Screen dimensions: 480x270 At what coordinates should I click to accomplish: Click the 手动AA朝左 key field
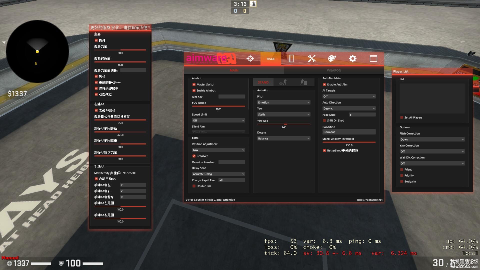coord(133,185)
